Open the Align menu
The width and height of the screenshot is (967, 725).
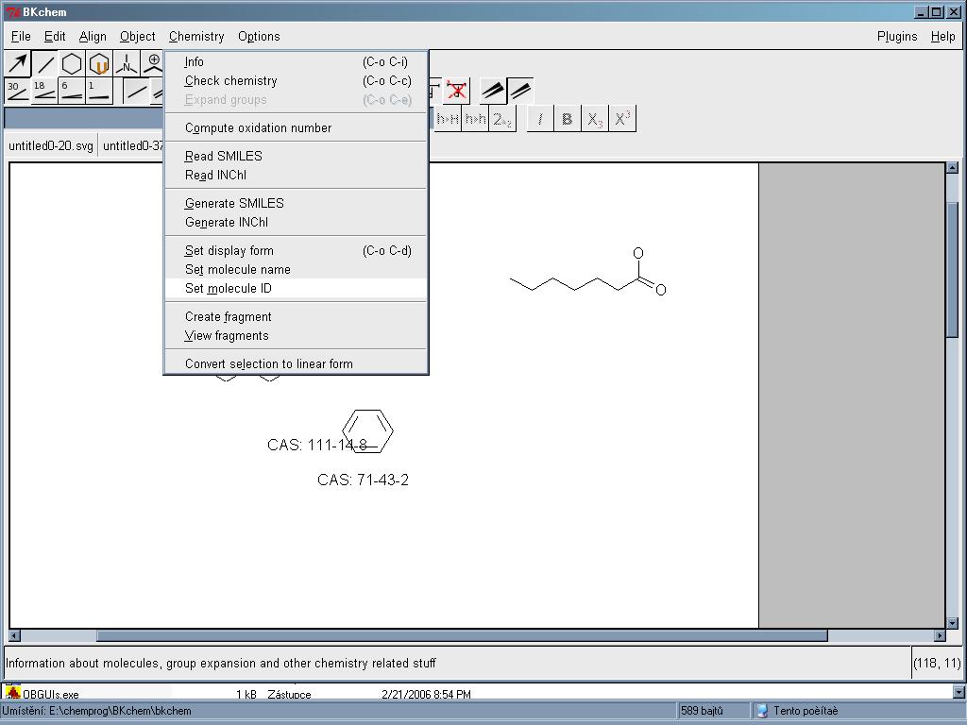pos(93,37)
